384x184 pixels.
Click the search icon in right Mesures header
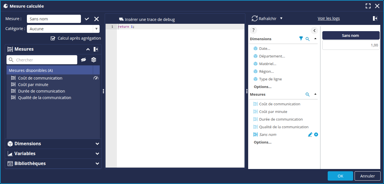308,95
